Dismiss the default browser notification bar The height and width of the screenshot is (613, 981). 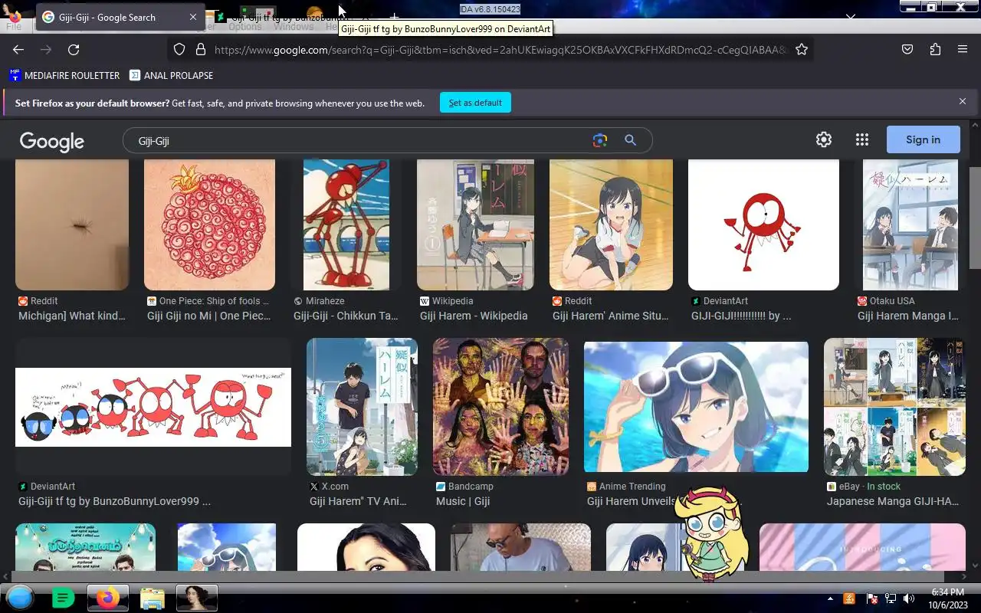pyautogui.click(x=963, y=101)
